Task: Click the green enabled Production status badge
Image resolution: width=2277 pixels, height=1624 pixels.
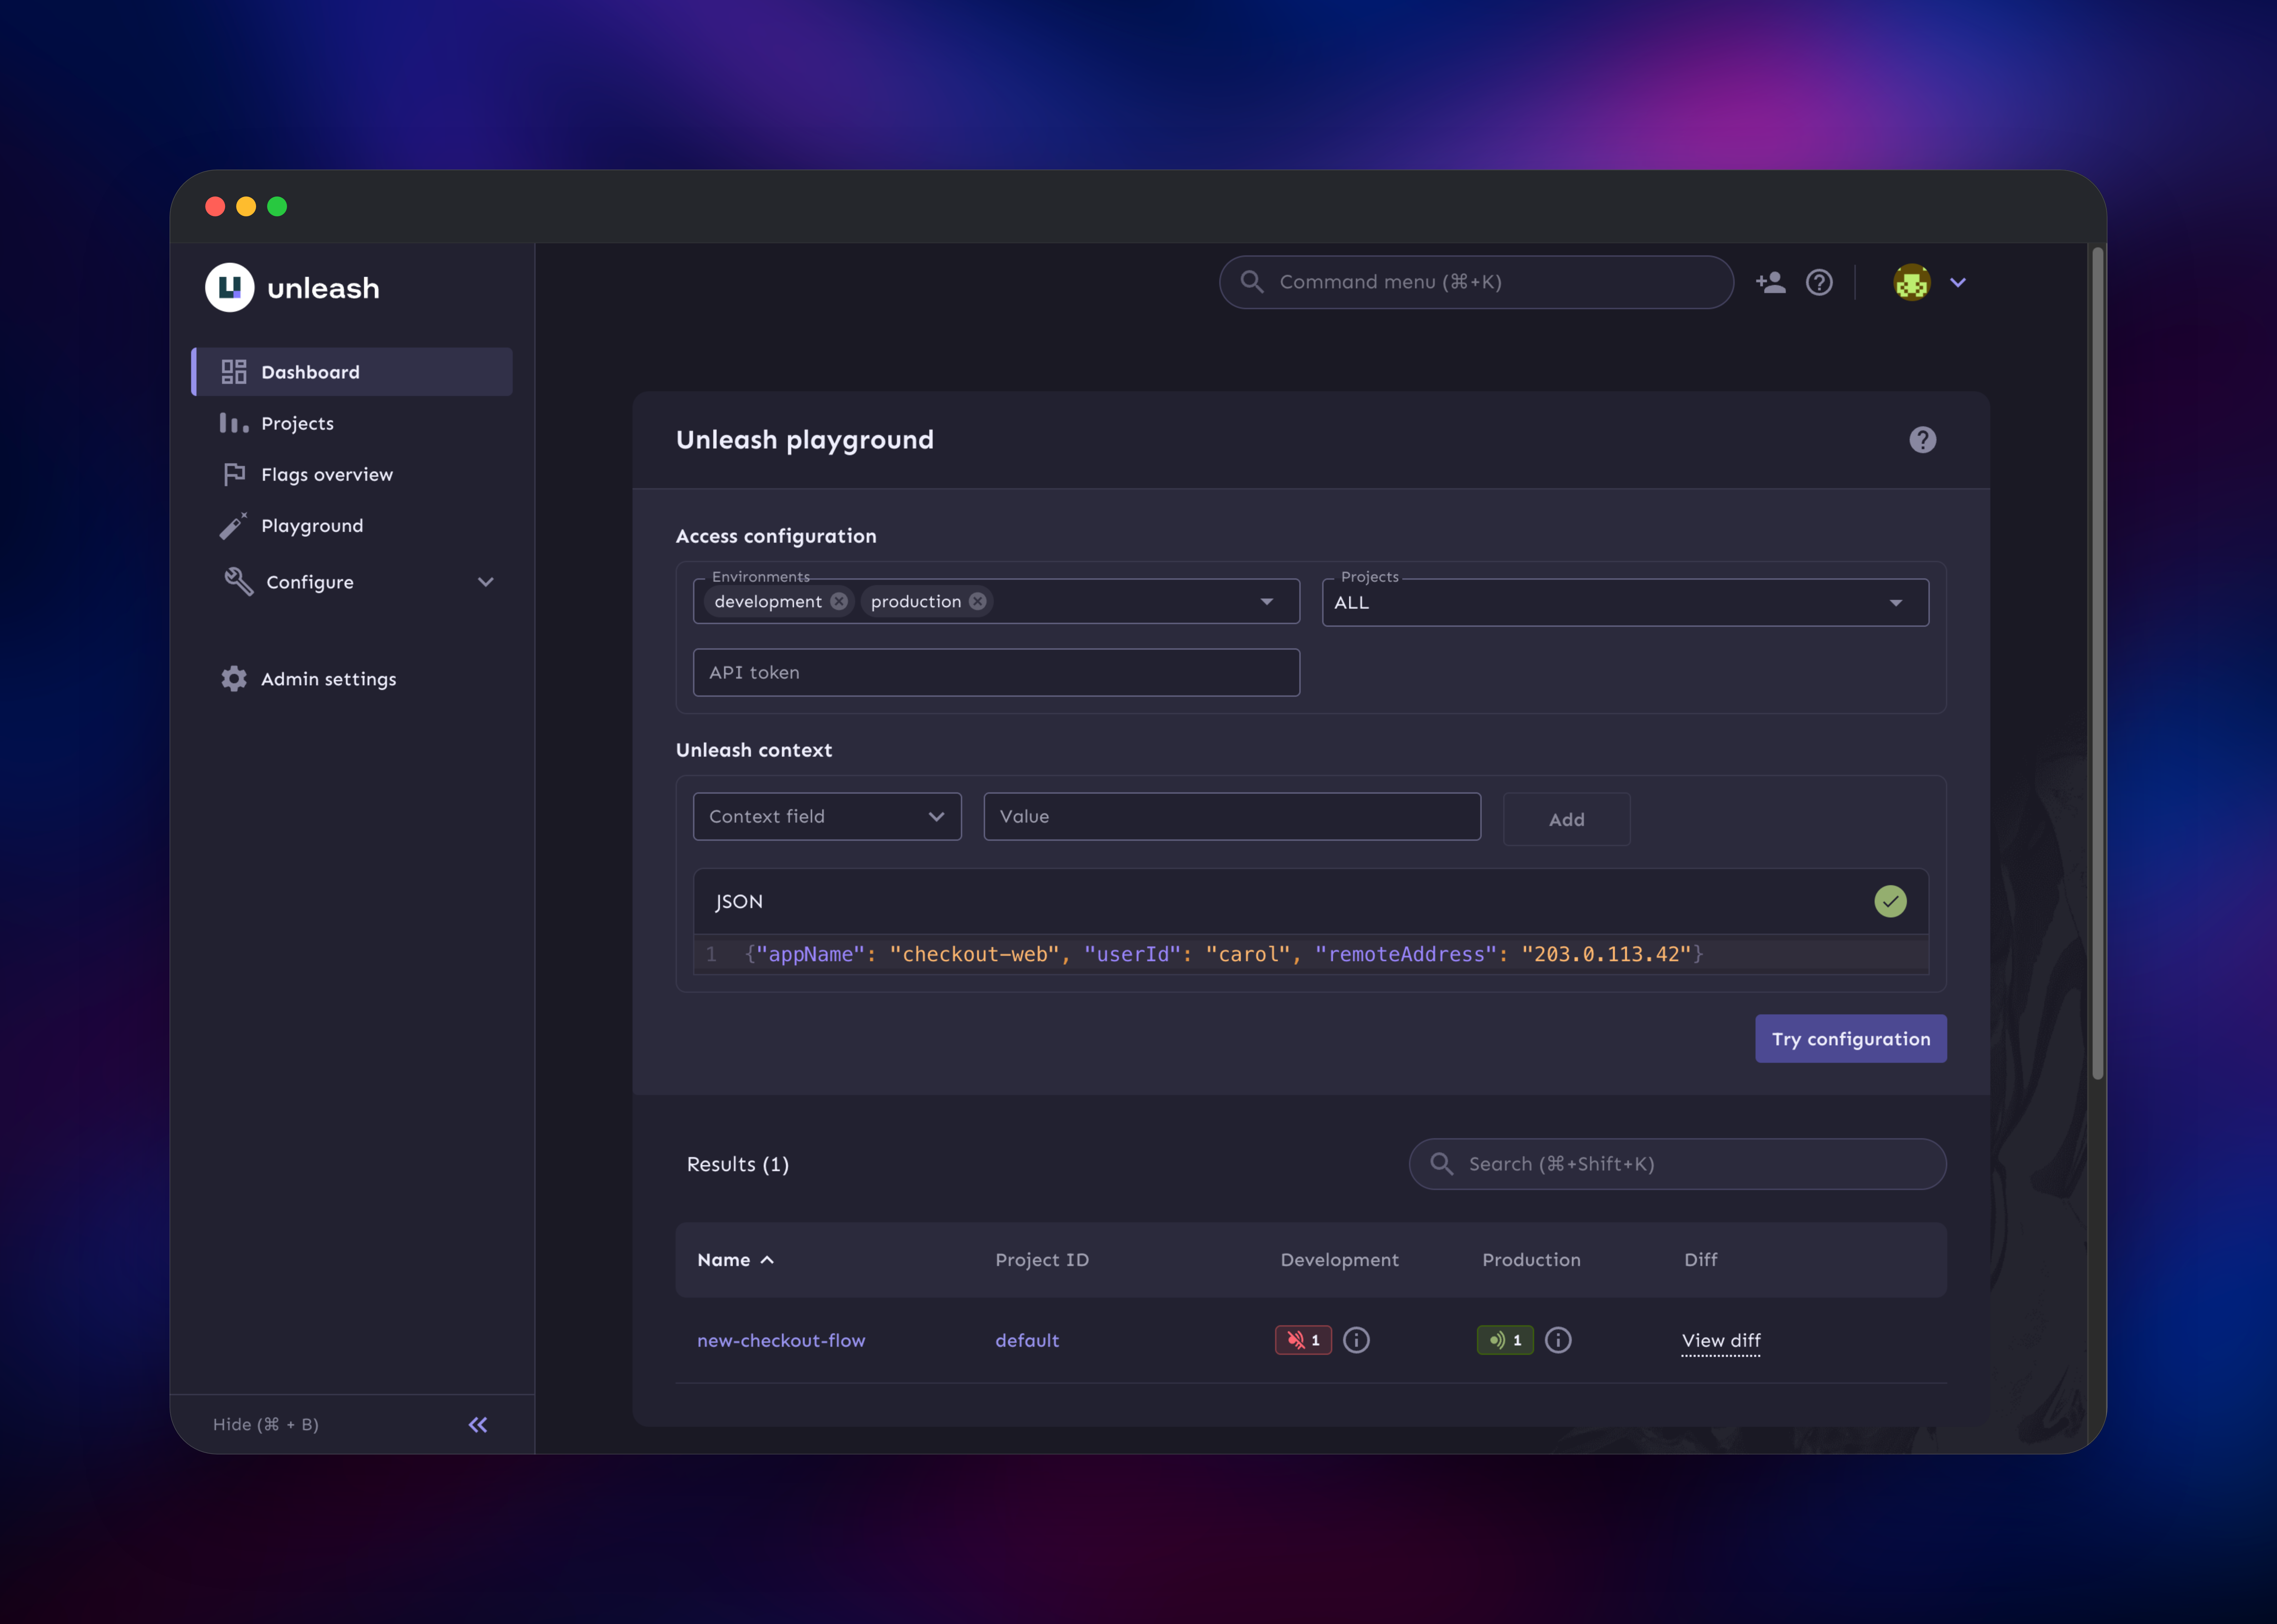Action: (1505, 1340)
